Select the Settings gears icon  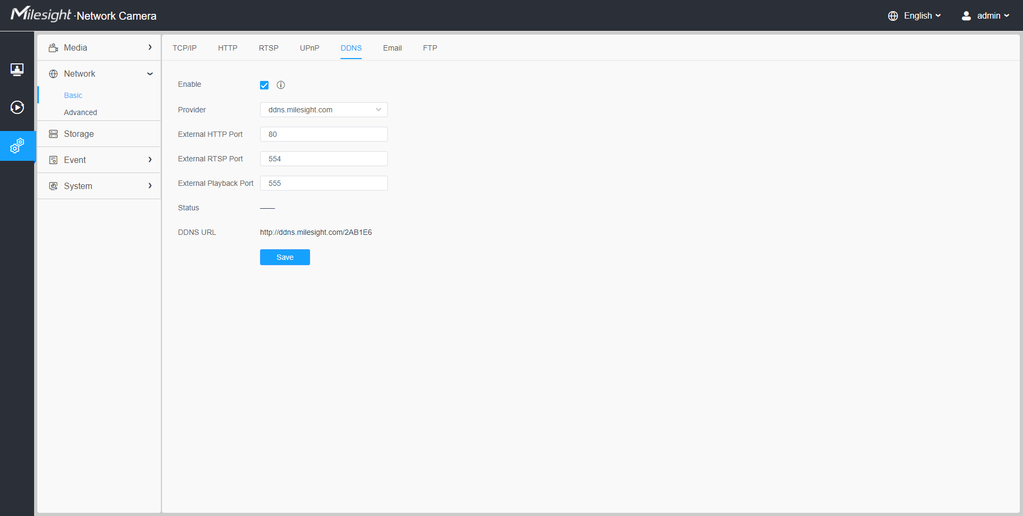[17, 145]
